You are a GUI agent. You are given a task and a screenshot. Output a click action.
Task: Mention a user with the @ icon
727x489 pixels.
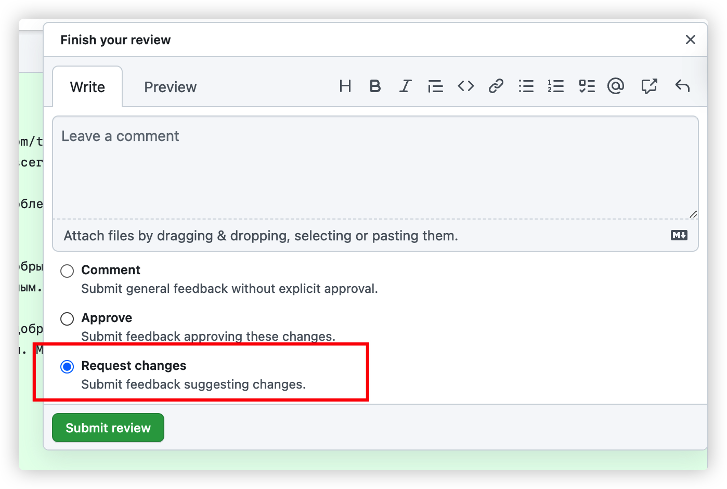(616, 86)
